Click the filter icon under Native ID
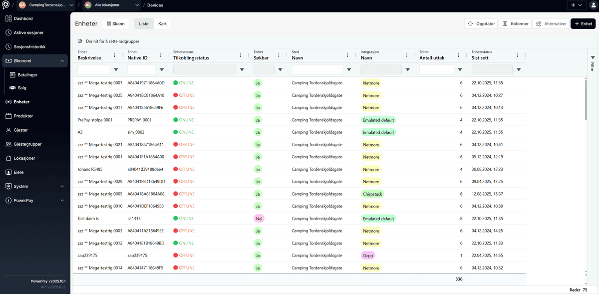This screenshot has width=599, height=294. coord(162,70)
